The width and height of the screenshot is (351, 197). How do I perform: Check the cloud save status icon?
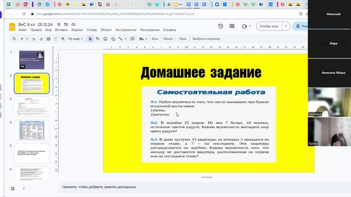point(73,24)
